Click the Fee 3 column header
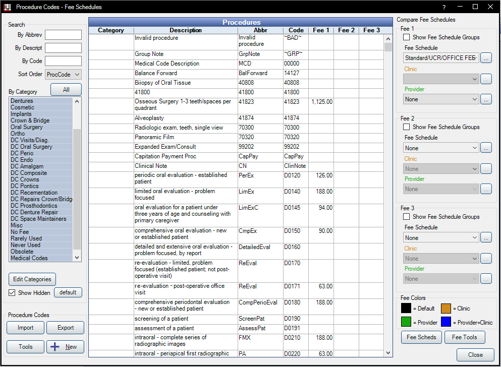The image size is (501, 367). [x=372, y=30]
